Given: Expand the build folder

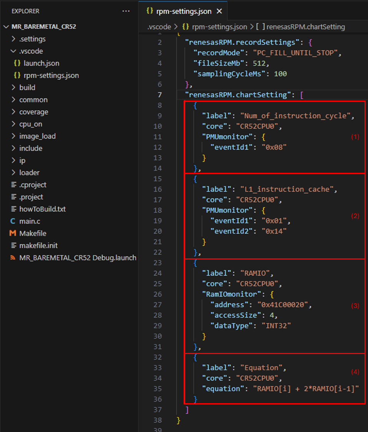Looking at the screenshot, I should point(14,88).
